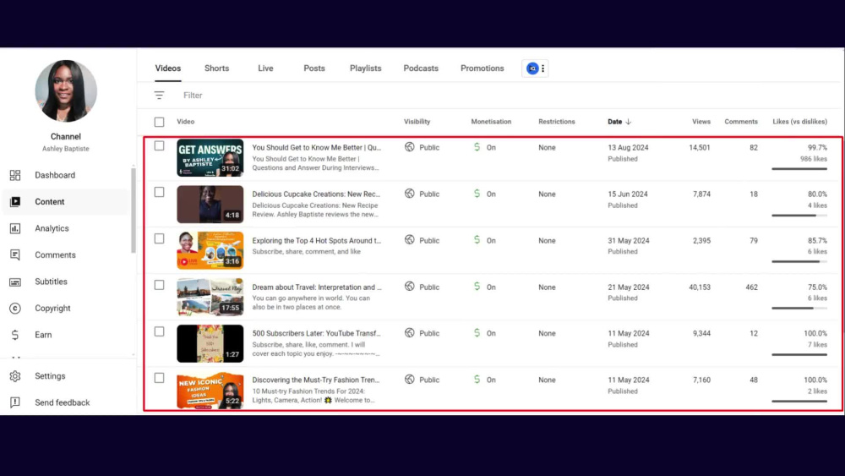
Task: Open title 'Exploring the Top 4 Hot Spots'
Action: coord(316,240)
